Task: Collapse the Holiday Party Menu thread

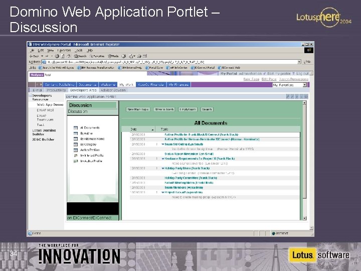Action: [x=163, y=169]
